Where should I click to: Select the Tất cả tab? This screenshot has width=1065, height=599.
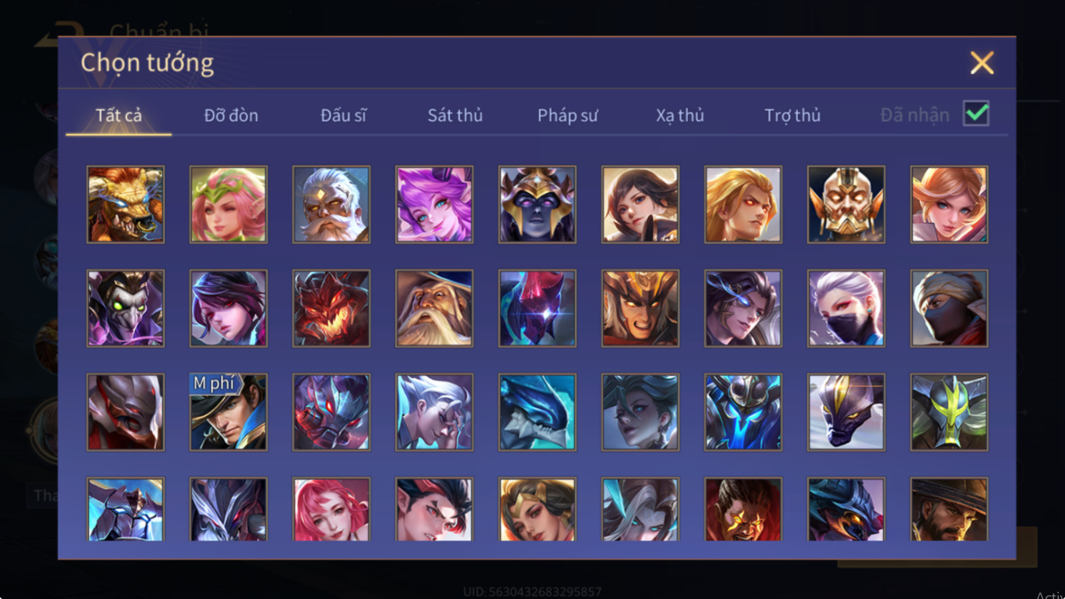[118, 115]
